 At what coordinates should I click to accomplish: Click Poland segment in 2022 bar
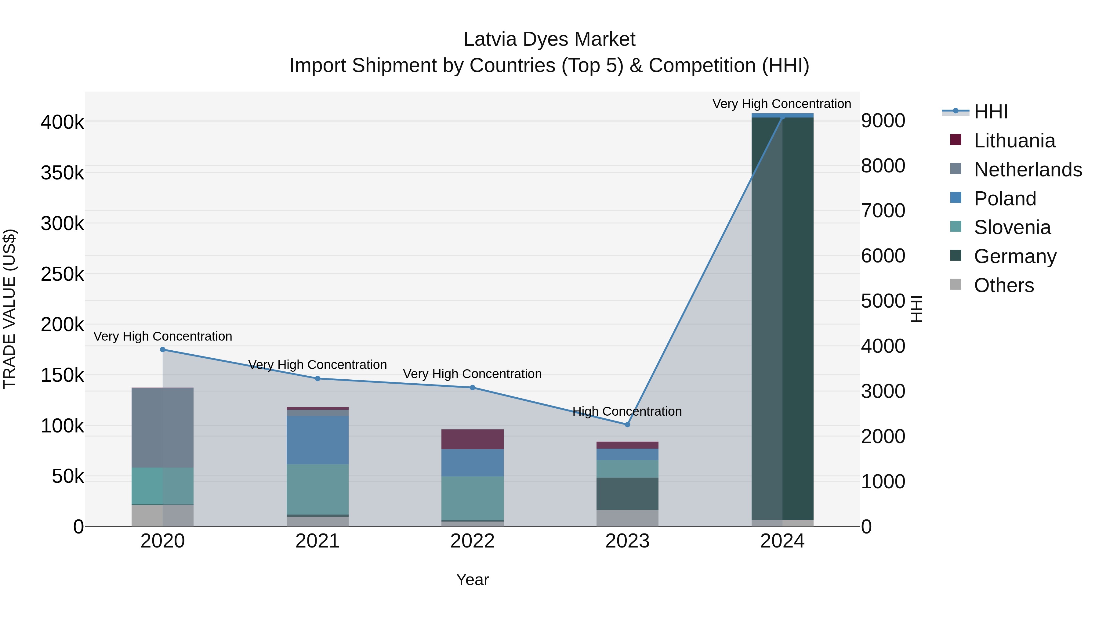[x=472, y=463]
